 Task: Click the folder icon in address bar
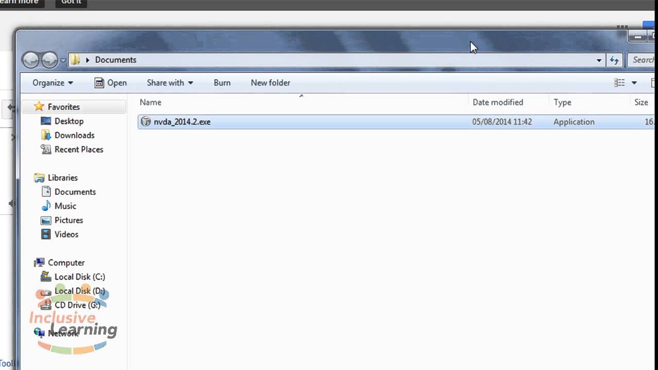(76, 60)
